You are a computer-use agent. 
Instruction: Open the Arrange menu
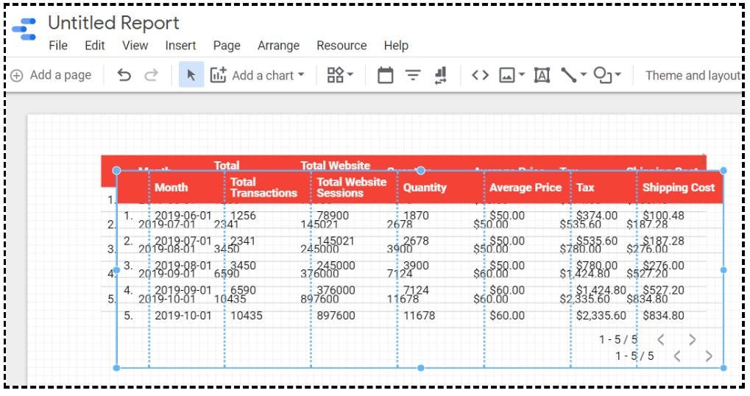[x=278, y=46]
